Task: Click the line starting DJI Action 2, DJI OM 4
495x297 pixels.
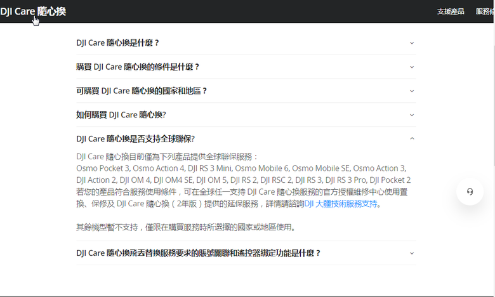Action: tap(244, 180)
